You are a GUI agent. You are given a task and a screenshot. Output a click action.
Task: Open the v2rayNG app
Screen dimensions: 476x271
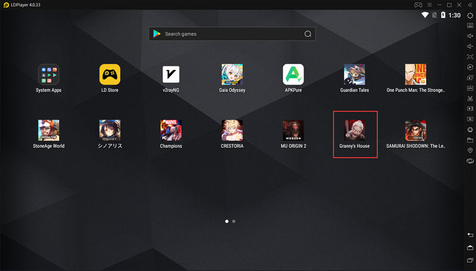(171, 74)
